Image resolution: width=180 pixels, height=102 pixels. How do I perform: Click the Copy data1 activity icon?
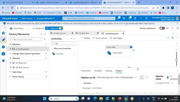(109, 53)
